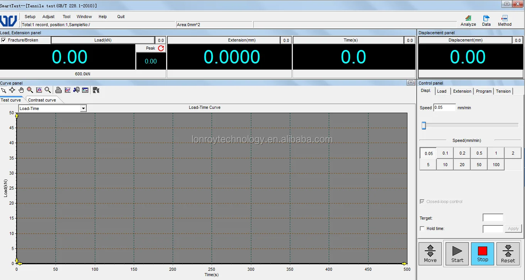
Task: Open the Load-Time curve type dropdown
Action: point(83,108)
